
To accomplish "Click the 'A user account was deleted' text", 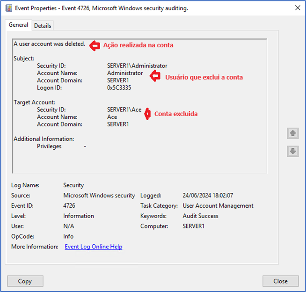I will [49, 44].
